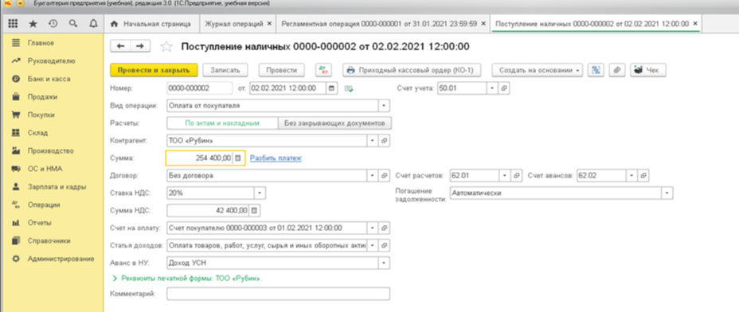Viewport: 739px width, 312px height.
Task: Click into Комментарий input field
Action: pyautogui.click(x=279, y=294)
